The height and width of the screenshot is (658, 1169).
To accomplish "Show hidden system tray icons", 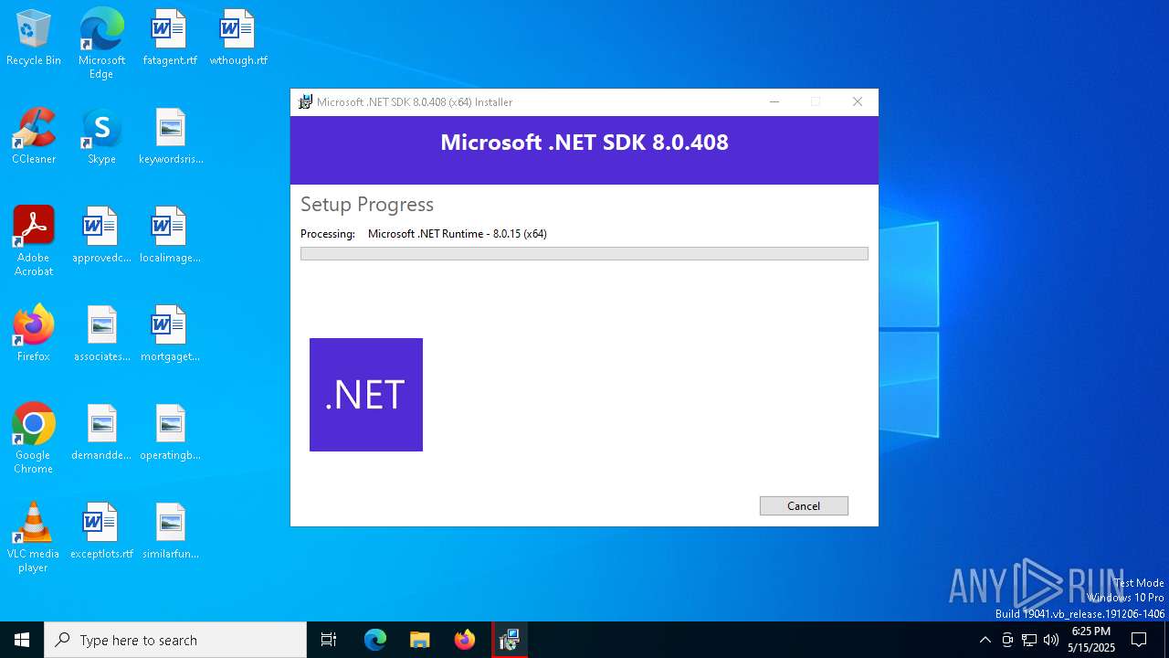I will [985, 640].
